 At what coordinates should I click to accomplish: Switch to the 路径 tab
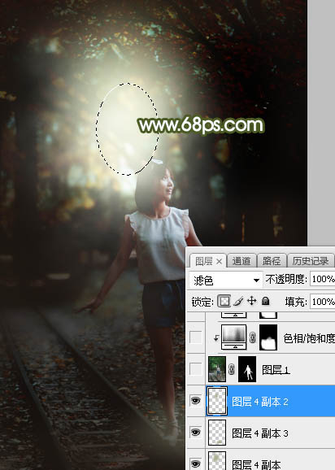pos(272,261)
